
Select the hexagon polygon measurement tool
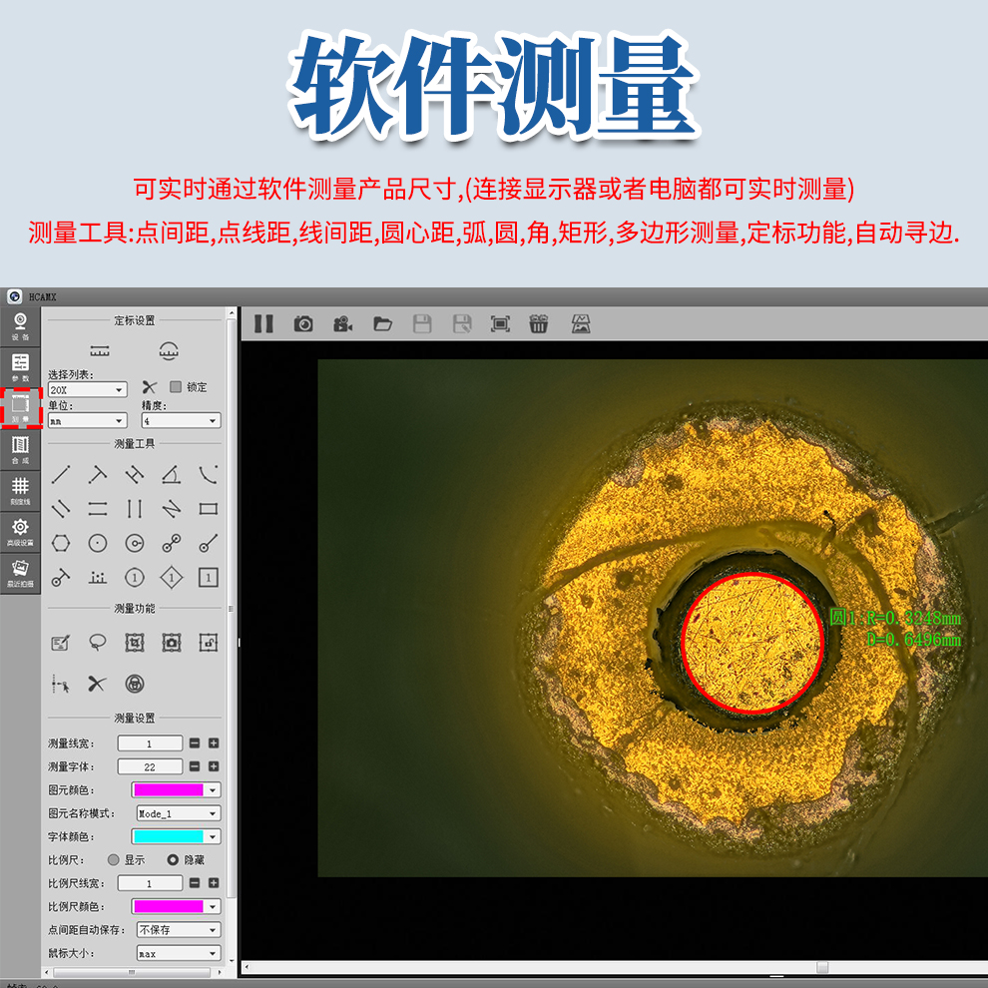(x=61, y=543)
